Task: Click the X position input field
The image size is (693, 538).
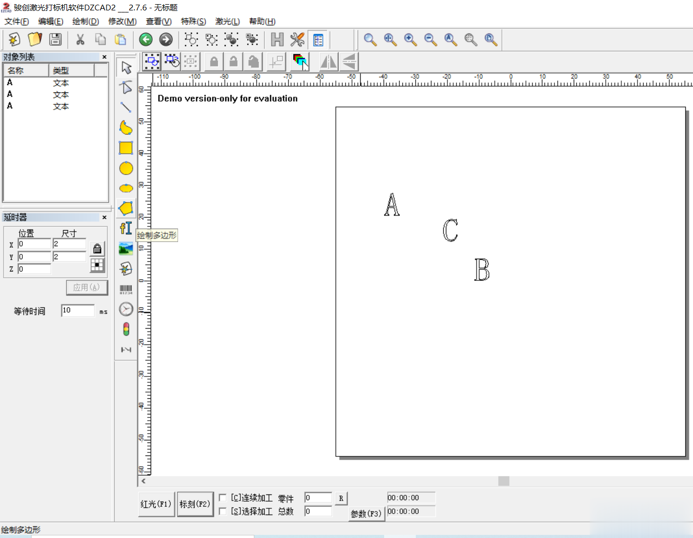Action: pyautogui.click(x=34, y=244)
